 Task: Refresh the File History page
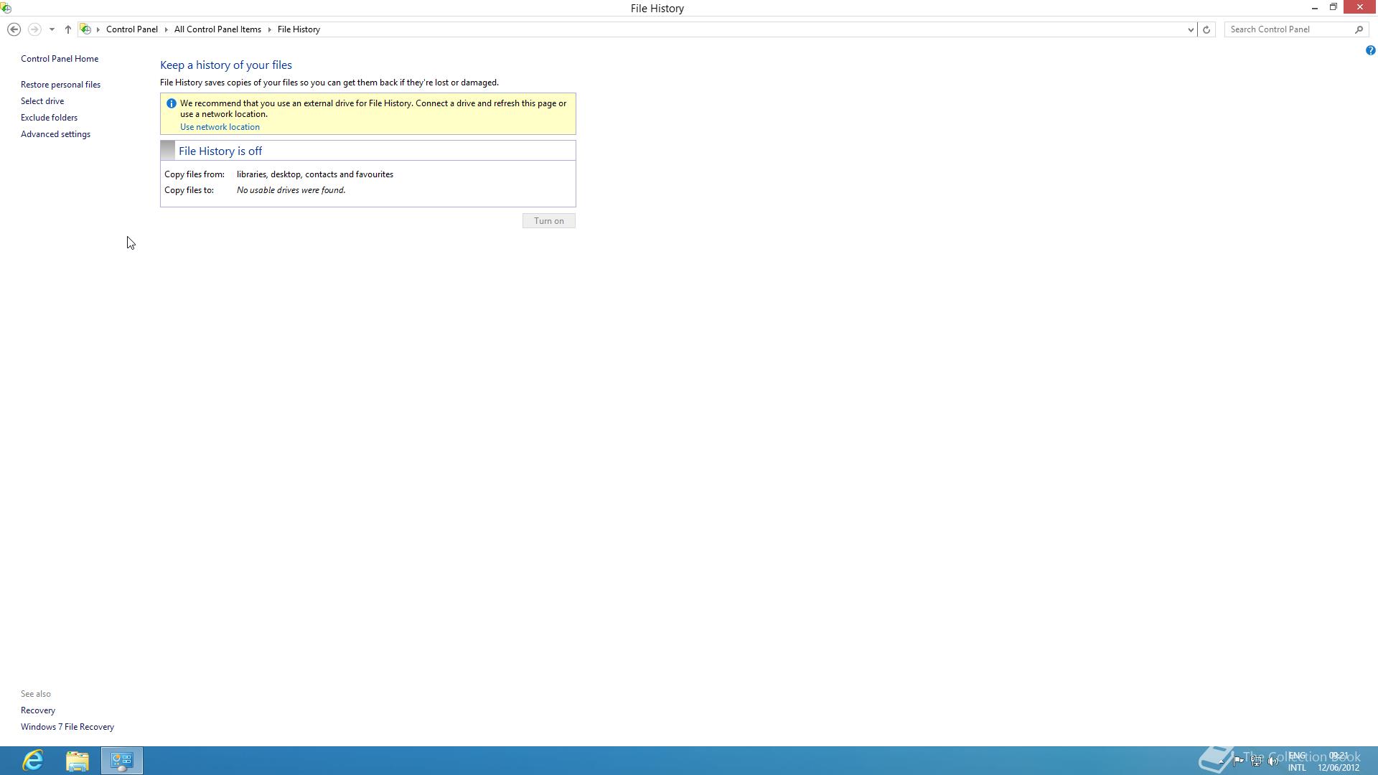pos(1206,29)
